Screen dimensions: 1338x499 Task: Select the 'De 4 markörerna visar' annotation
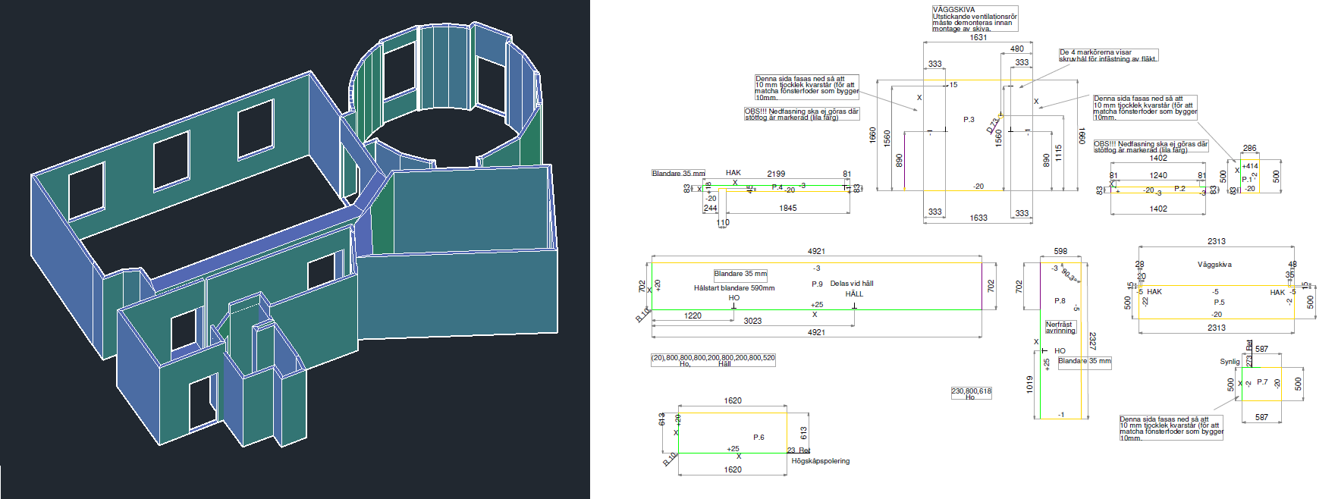point(1107,55)
